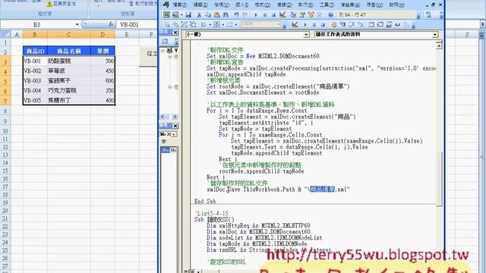
Task: Open the 編輯(E) menu
Action: 200,5
